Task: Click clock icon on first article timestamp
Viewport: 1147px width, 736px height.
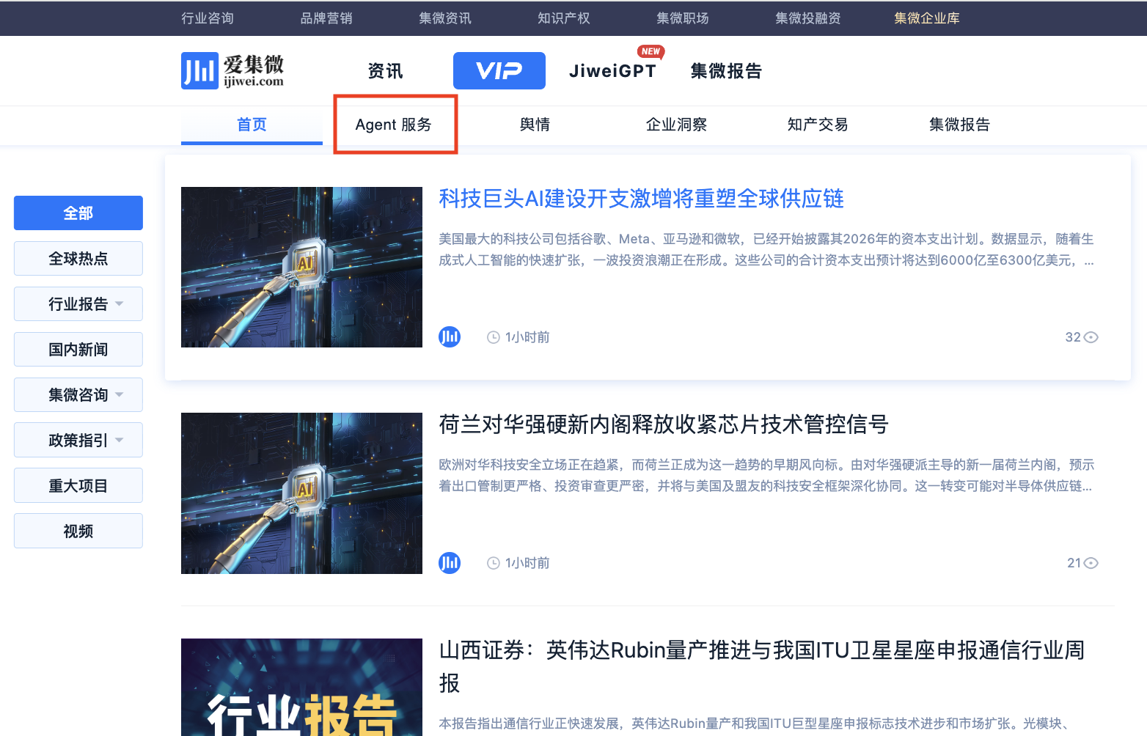Action: point(494,337)
